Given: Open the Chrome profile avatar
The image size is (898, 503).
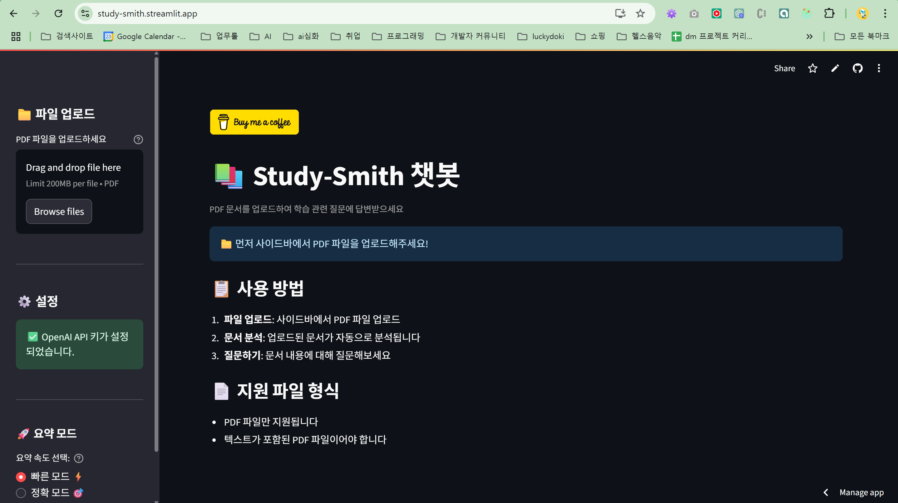Looking at the screenshot, I should coord(862,14).
